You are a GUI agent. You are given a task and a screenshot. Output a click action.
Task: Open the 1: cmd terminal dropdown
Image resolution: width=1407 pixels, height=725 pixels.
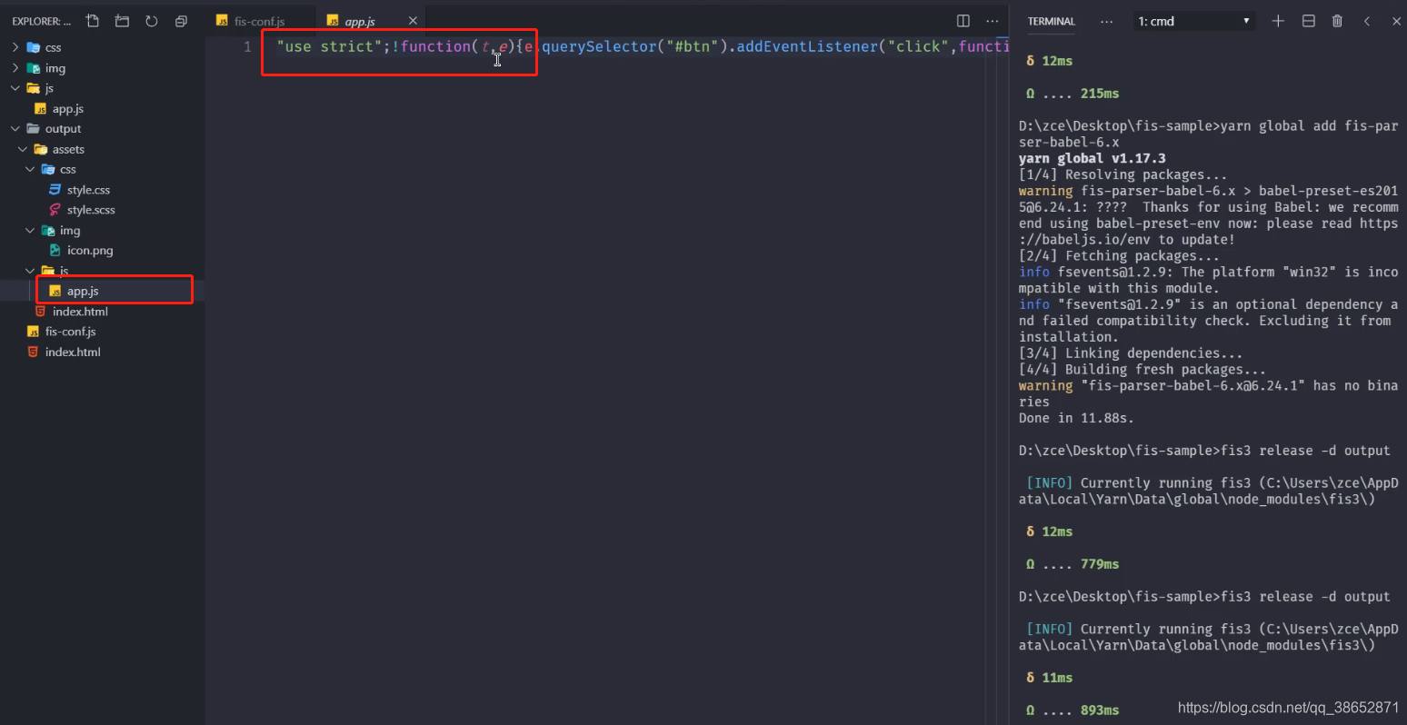pyautogui.click(x=1194, y=21)
